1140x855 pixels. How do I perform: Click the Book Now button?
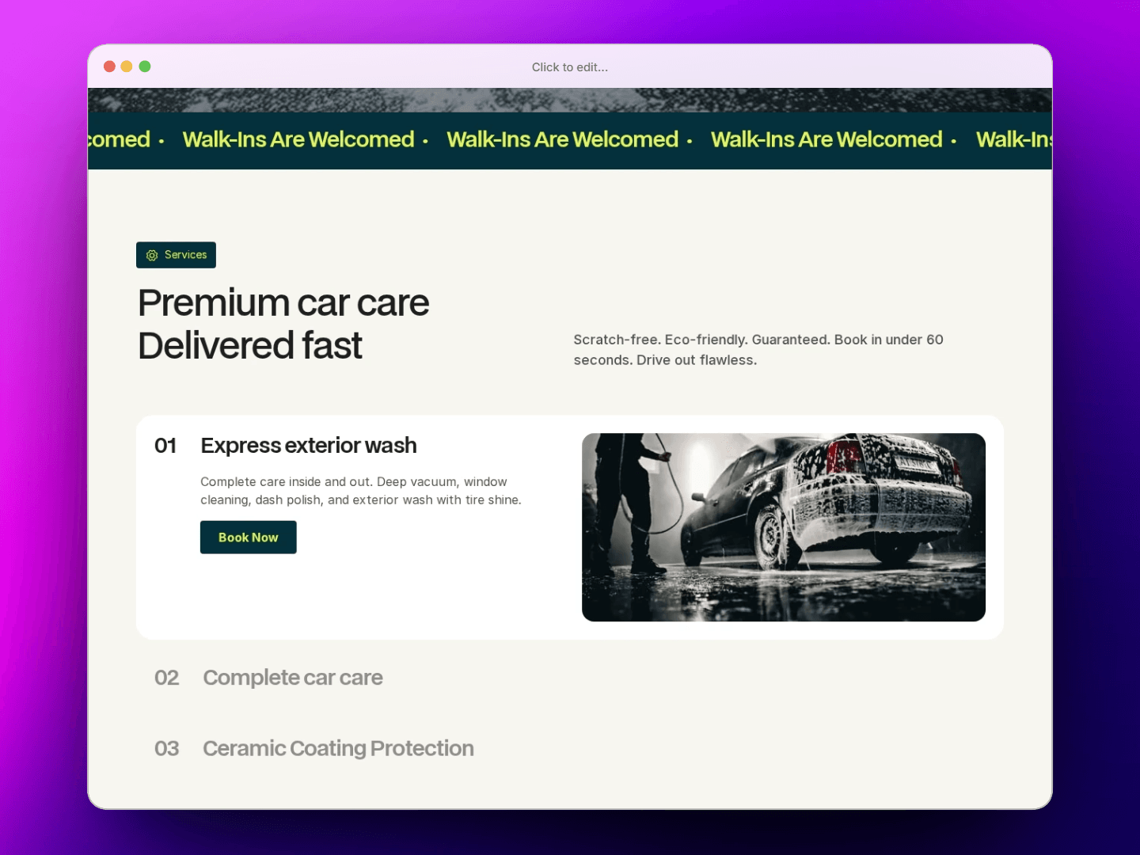(x=248, y=538)
